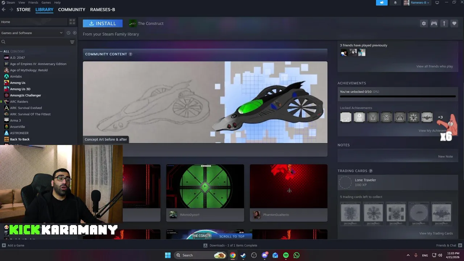Select Age of Empires IV: Anniversary Edition
The height and width of the screenshot is (261, 464).
(x=38, y=64)
